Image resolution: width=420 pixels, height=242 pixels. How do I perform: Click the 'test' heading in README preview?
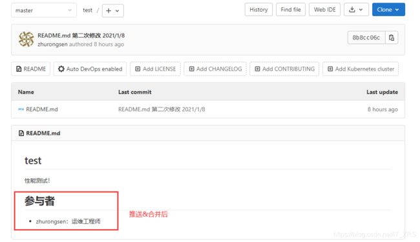pyautogui.click(x=33, y=160)
